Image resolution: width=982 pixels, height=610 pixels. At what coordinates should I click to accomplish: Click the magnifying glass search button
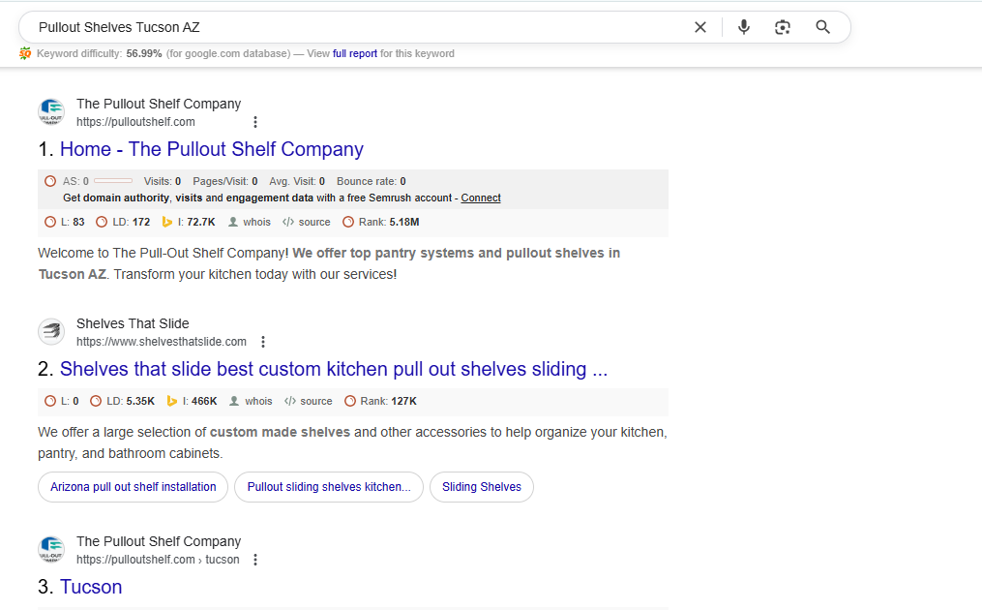click(x=822, y=27)
